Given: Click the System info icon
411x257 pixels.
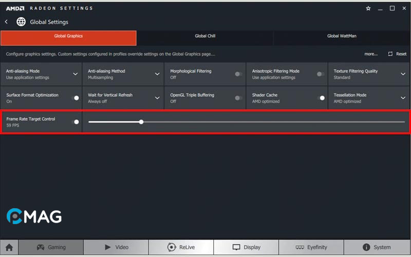Looking at the screenshot, I should click(x=366, y=247).
